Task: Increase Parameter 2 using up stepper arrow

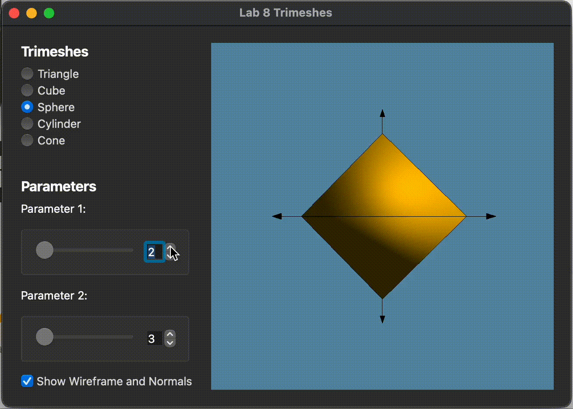Action: click(170, 335)
